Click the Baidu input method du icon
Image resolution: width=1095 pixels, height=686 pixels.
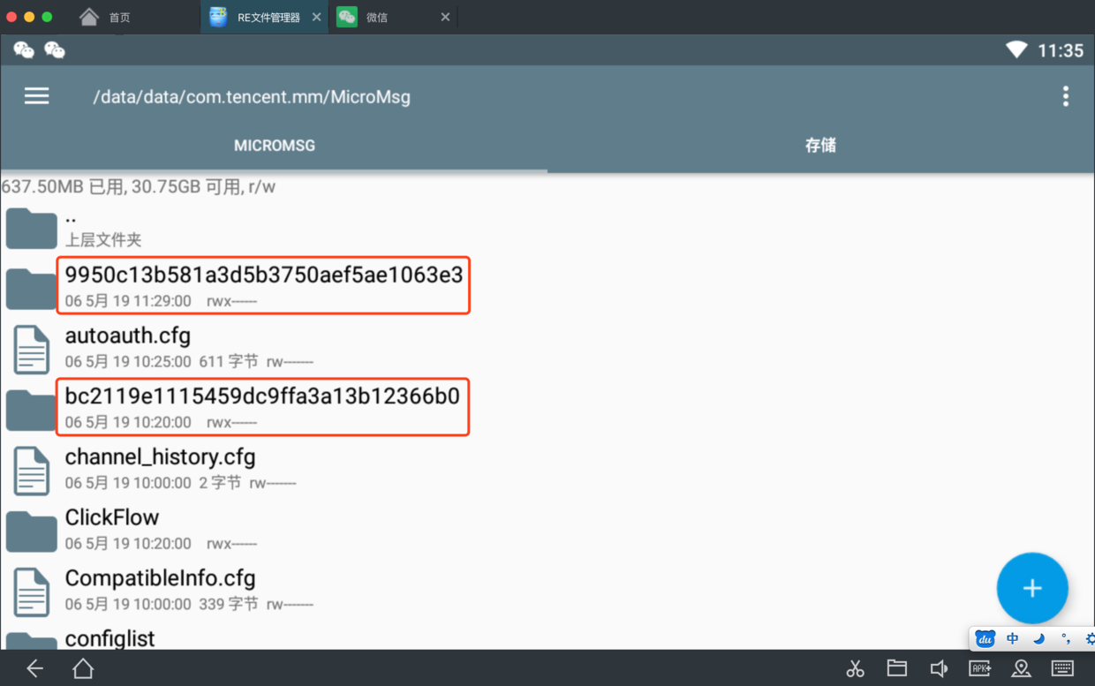(x=985, y=638)
